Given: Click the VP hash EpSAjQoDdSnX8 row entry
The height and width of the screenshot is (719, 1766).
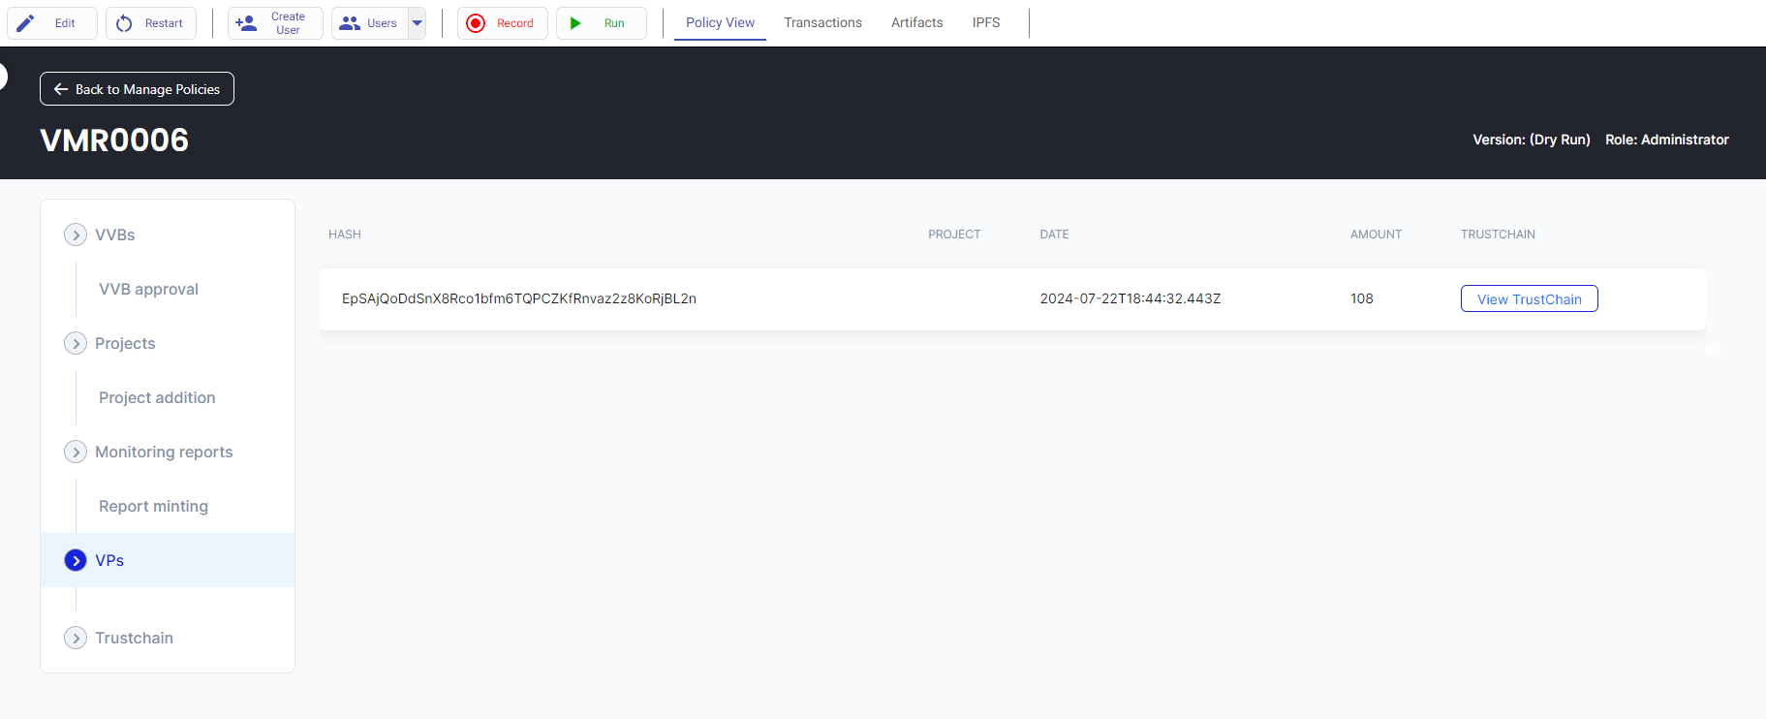Looking at the screenshot, I should (x=519, y=298).
